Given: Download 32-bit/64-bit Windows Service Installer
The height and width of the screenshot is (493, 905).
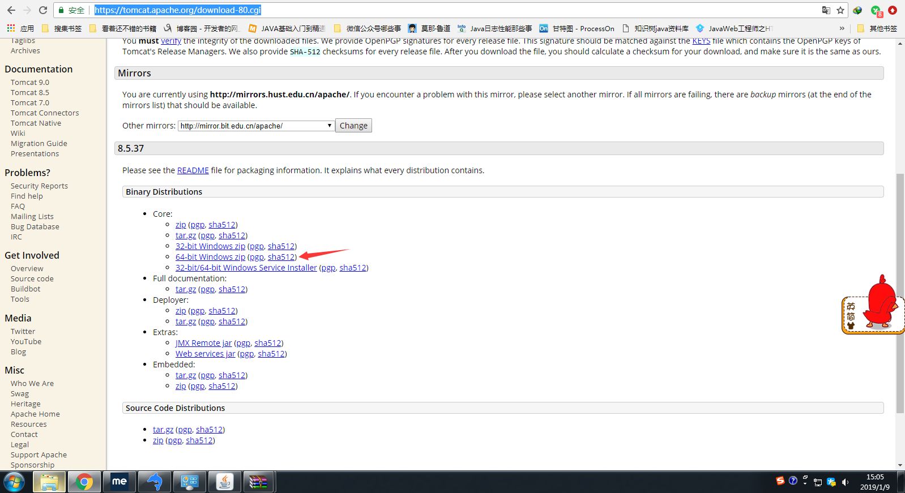Looking at the screenshot, I should (x=246, y=268).
